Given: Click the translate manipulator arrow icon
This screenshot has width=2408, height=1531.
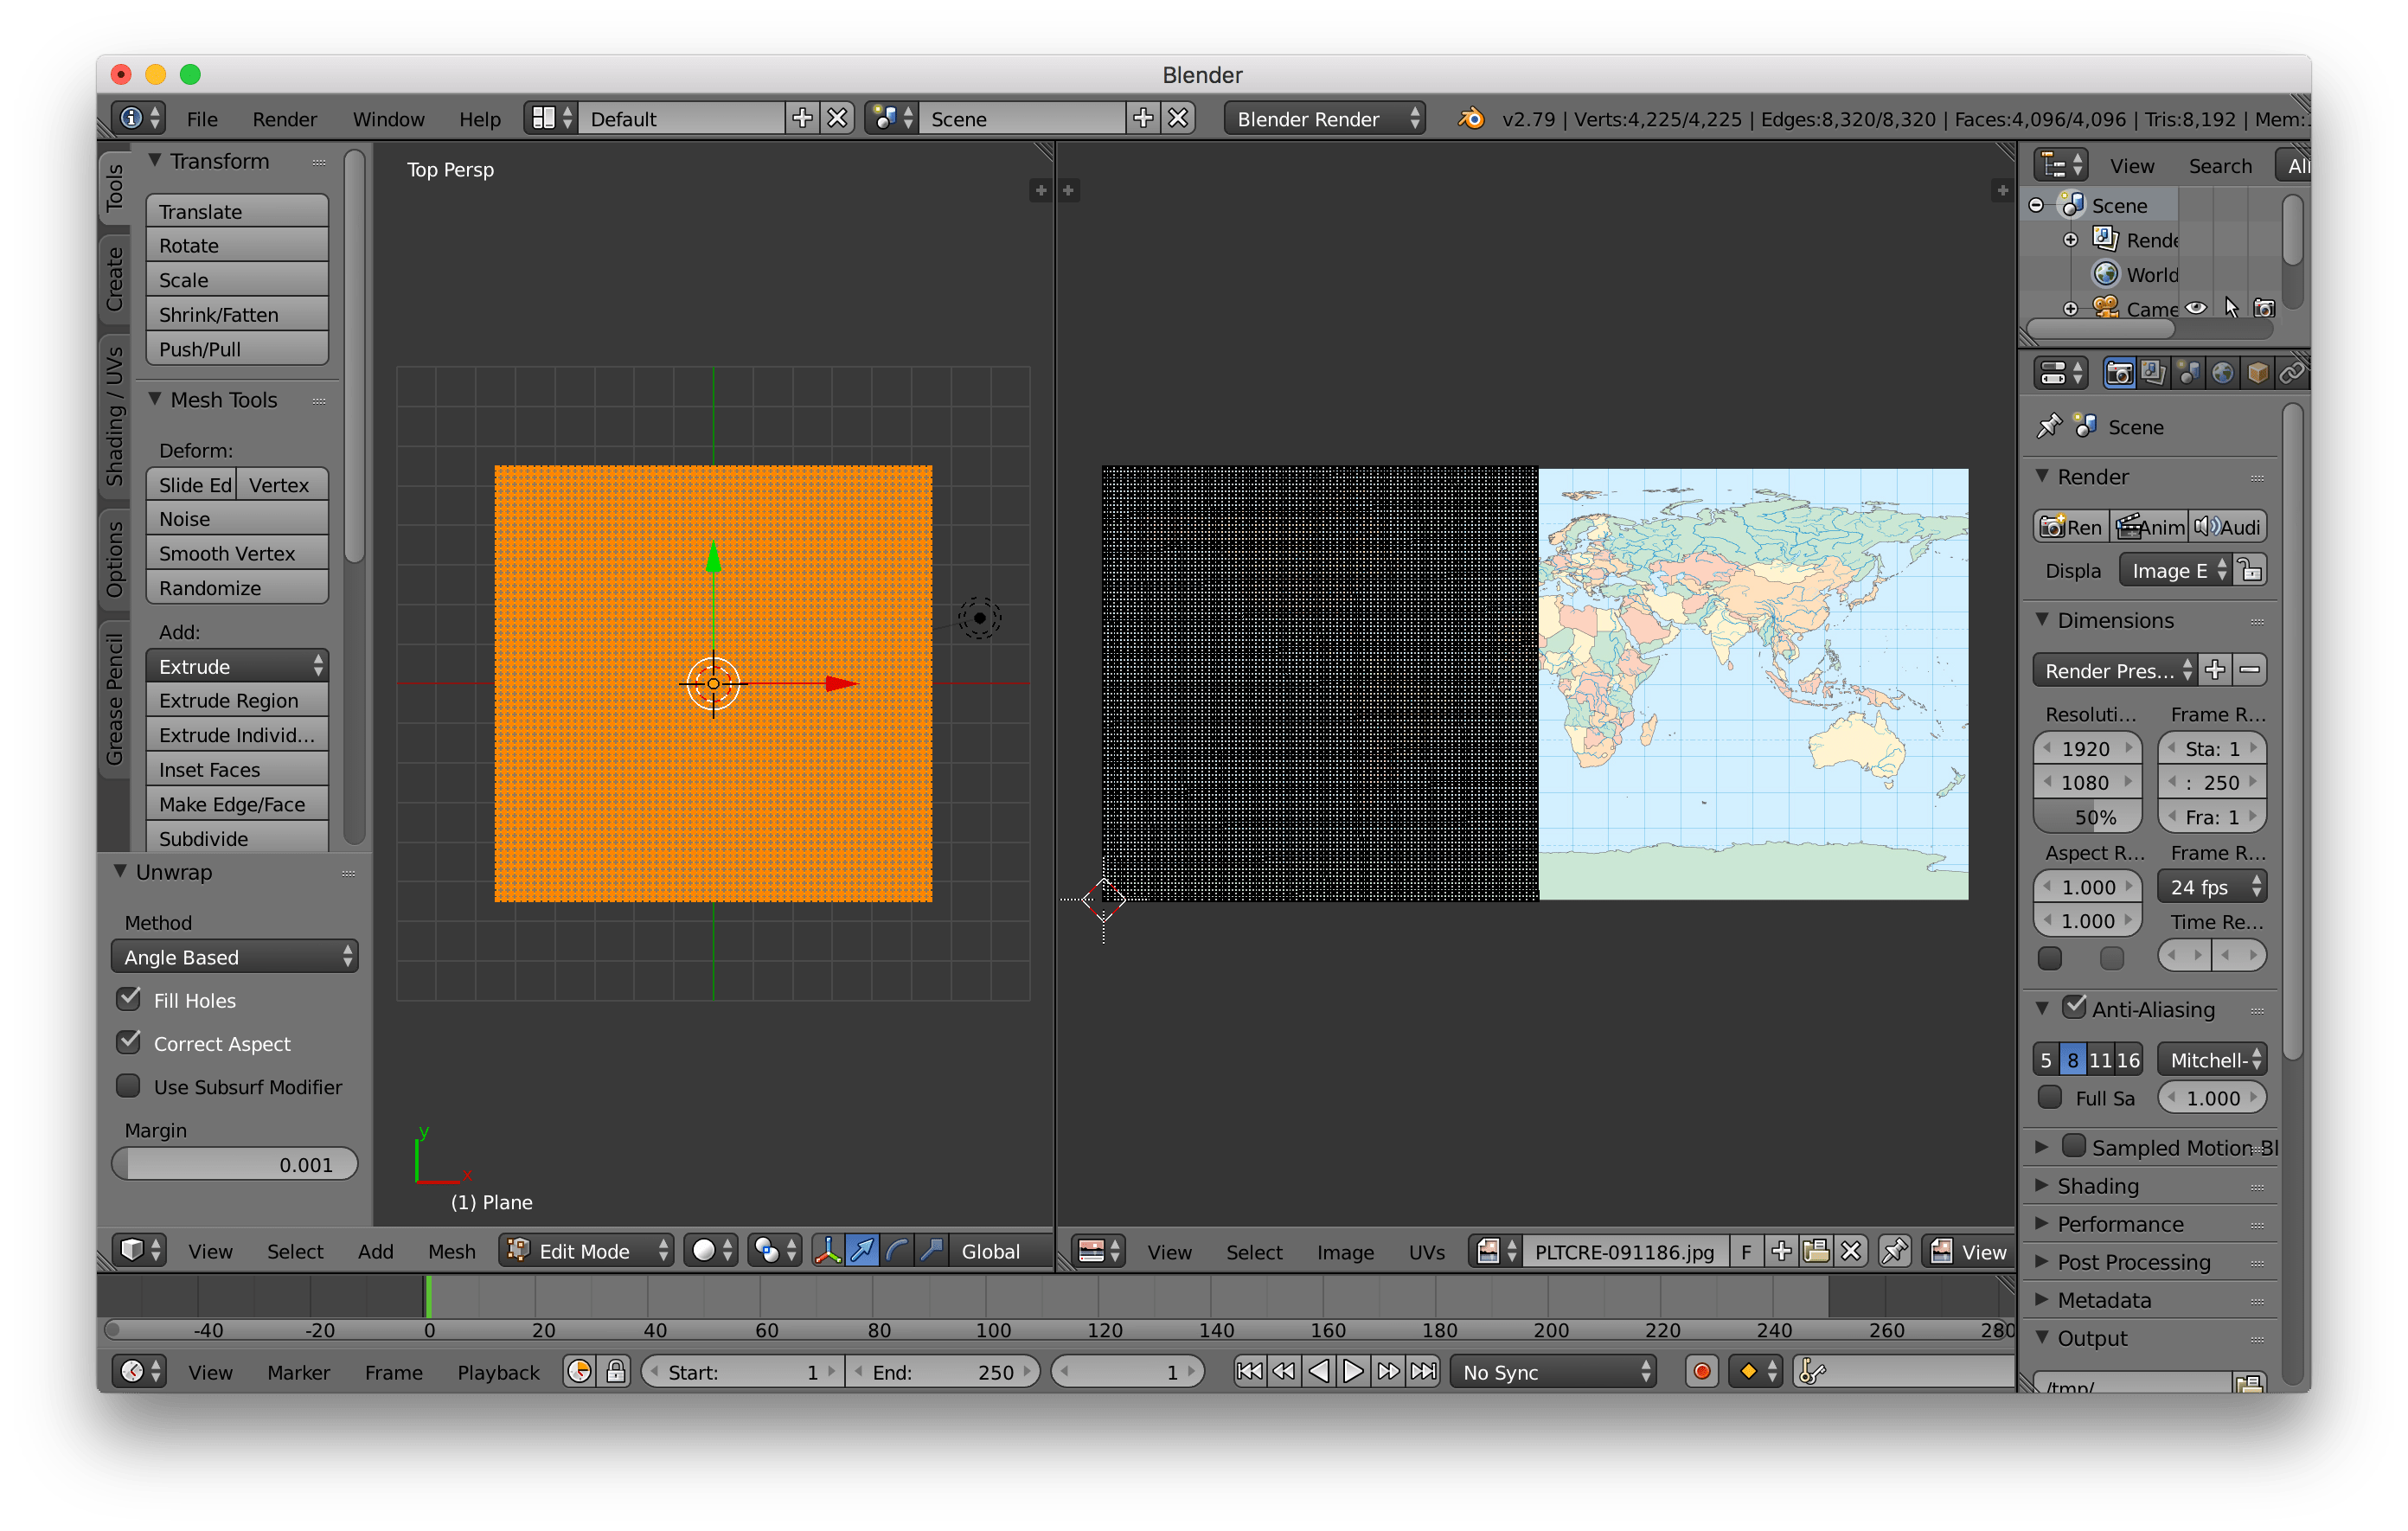Looking at the screenshot, I should 862,1250.
